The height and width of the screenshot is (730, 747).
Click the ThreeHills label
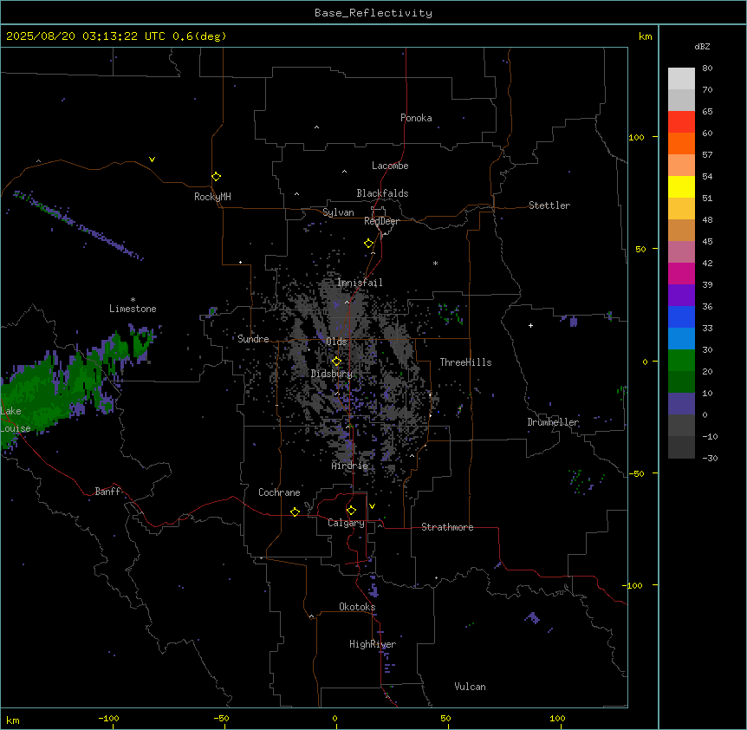point(465,362)
